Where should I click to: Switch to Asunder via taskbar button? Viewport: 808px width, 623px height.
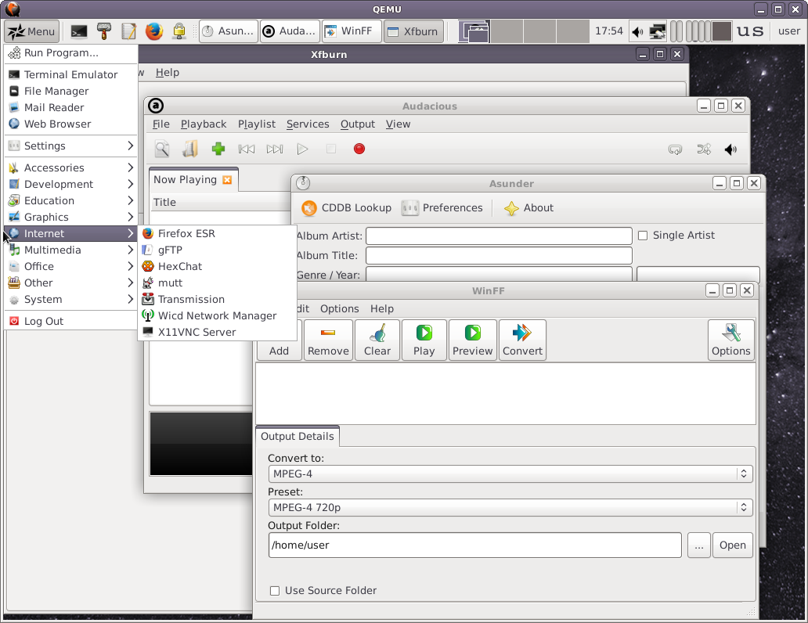pyautogui.click(x=229, y=31)
